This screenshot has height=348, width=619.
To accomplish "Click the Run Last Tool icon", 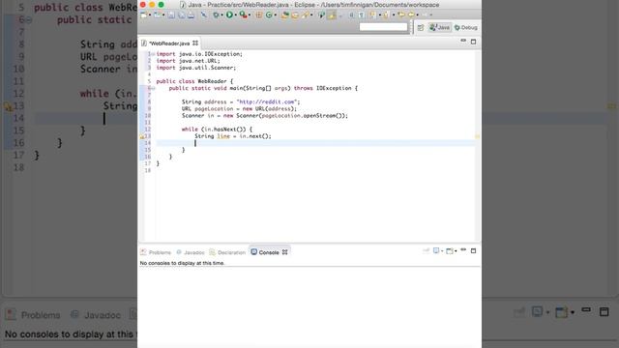I will coord(243,15).
